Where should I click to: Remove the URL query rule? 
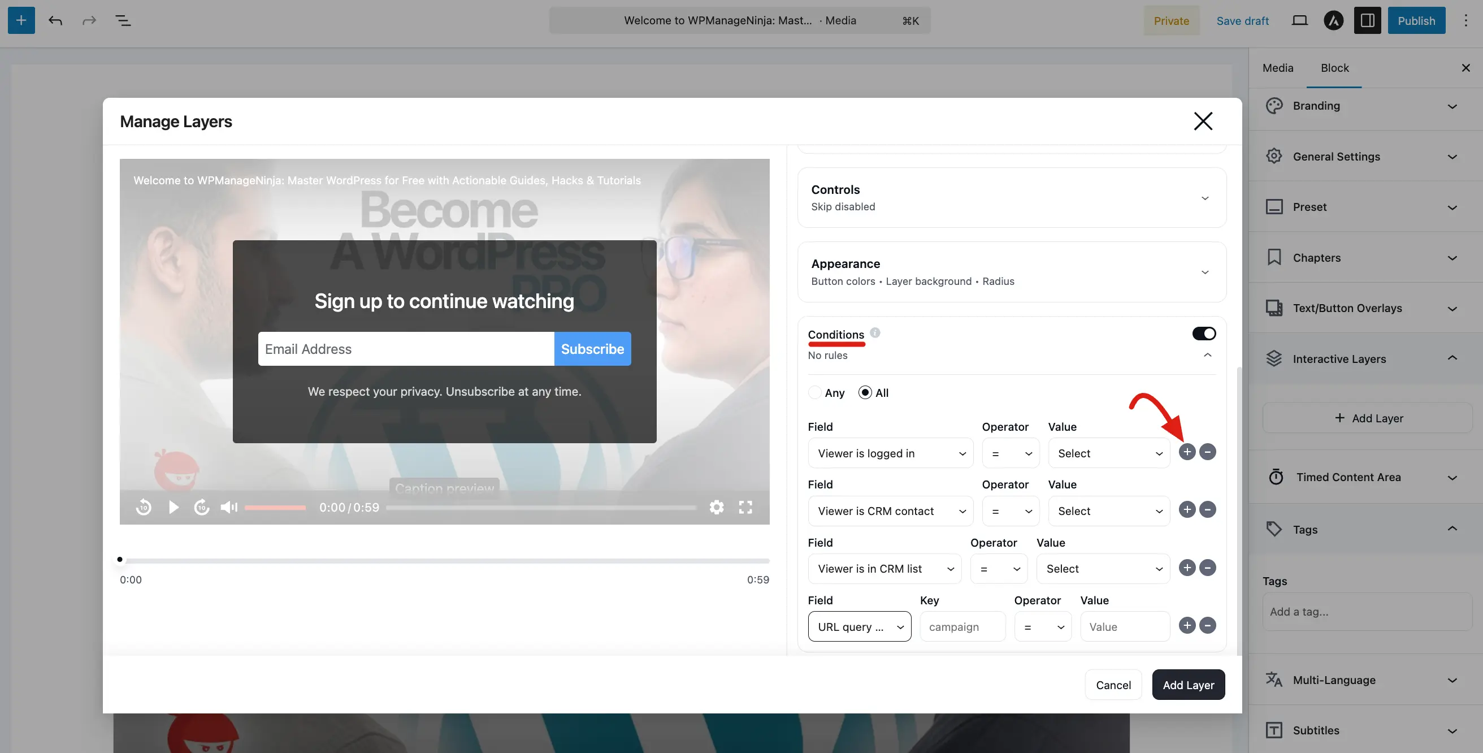[x=1208, y=625]
